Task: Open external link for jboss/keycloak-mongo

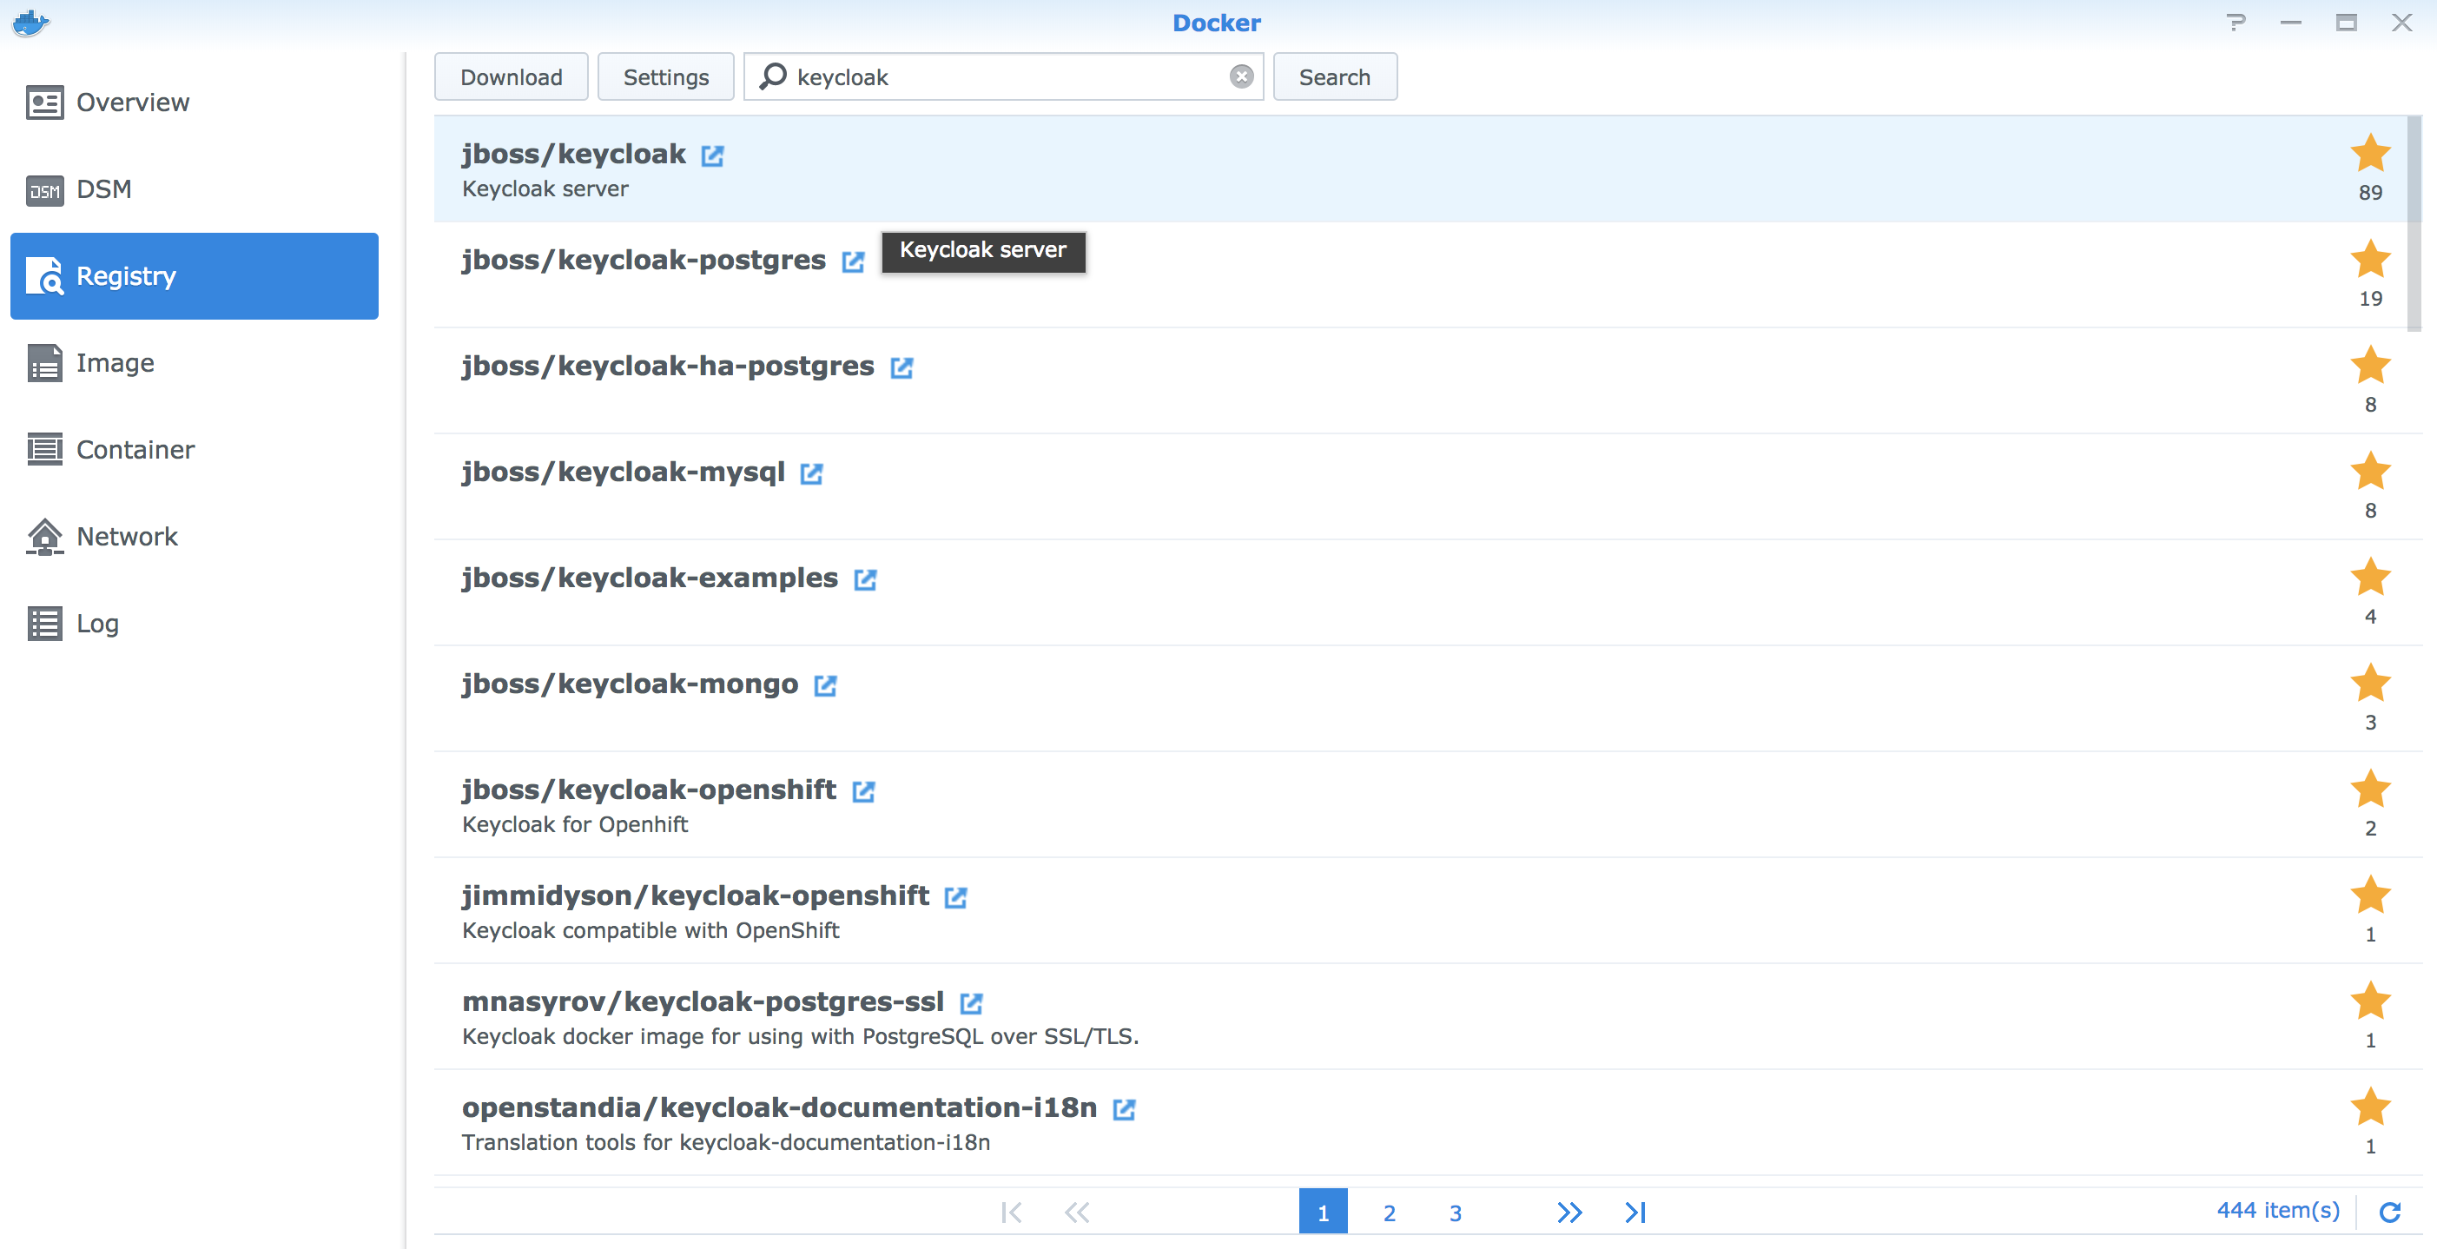Action: click(x=825, y=686)
